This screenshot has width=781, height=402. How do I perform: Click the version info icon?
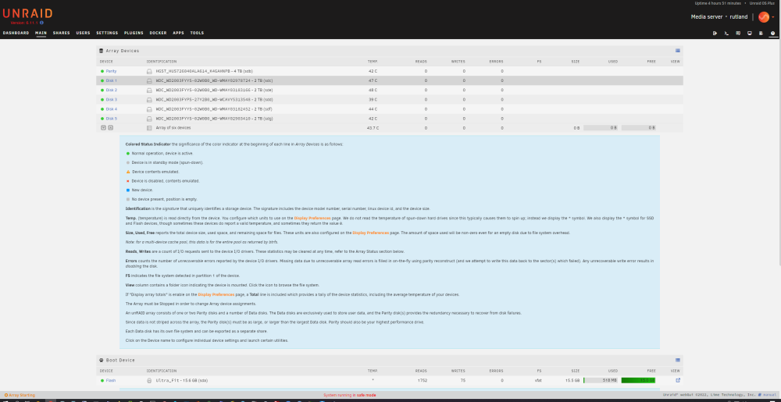click(42, 23)
